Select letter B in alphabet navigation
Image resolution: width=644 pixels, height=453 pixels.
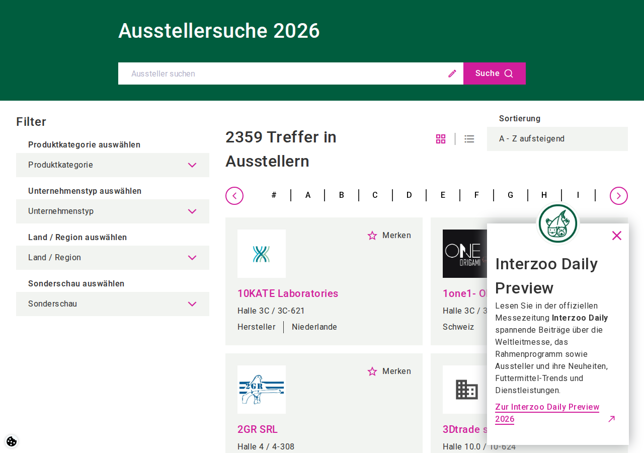click(341, 195)
